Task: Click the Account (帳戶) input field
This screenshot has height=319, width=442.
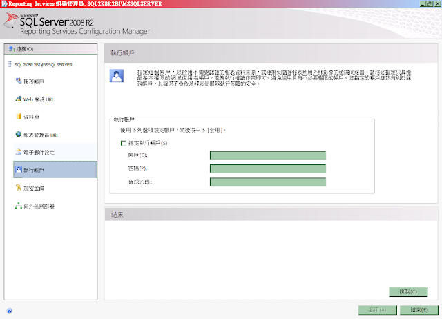Action: pos(268,155)
